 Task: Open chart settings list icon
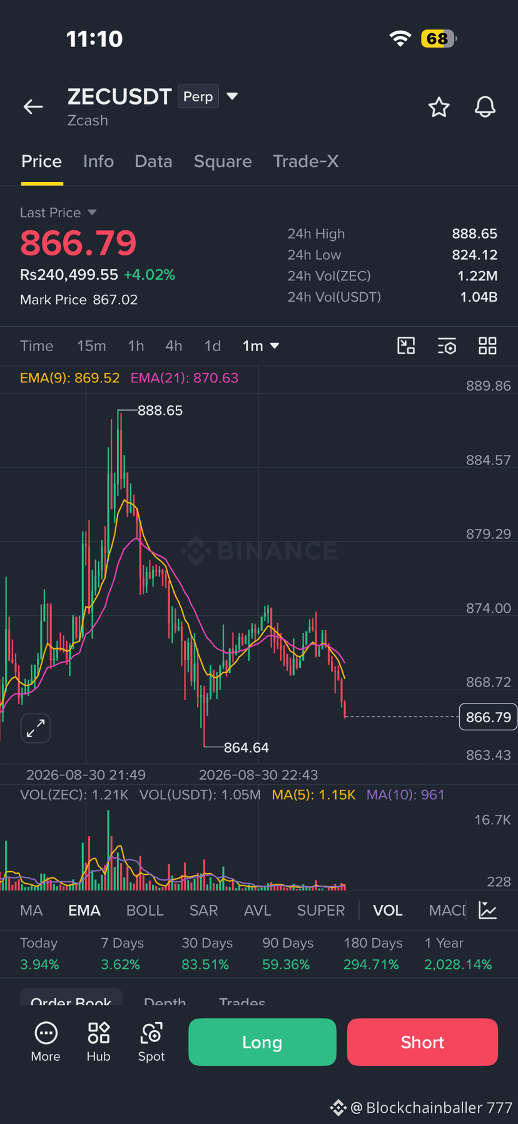(x=447, y=346)
